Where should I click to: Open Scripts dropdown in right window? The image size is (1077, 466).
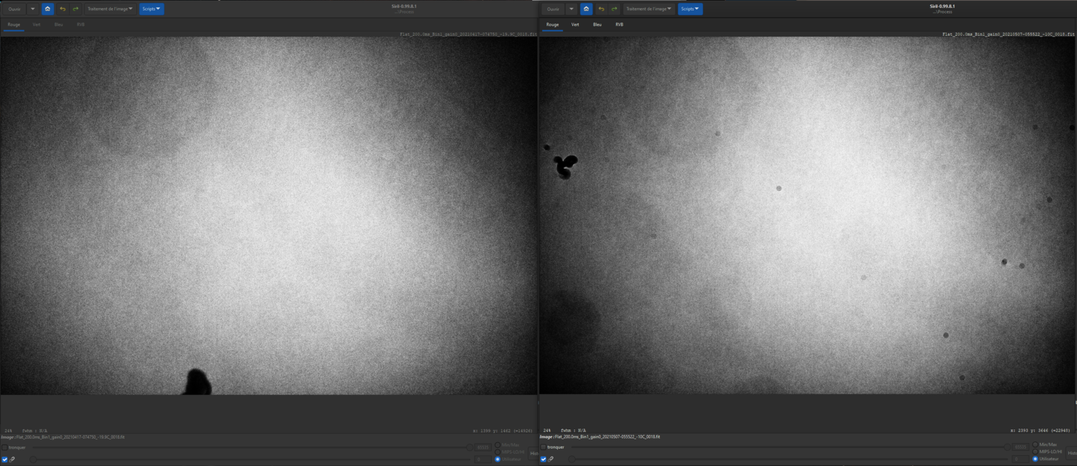690,9
